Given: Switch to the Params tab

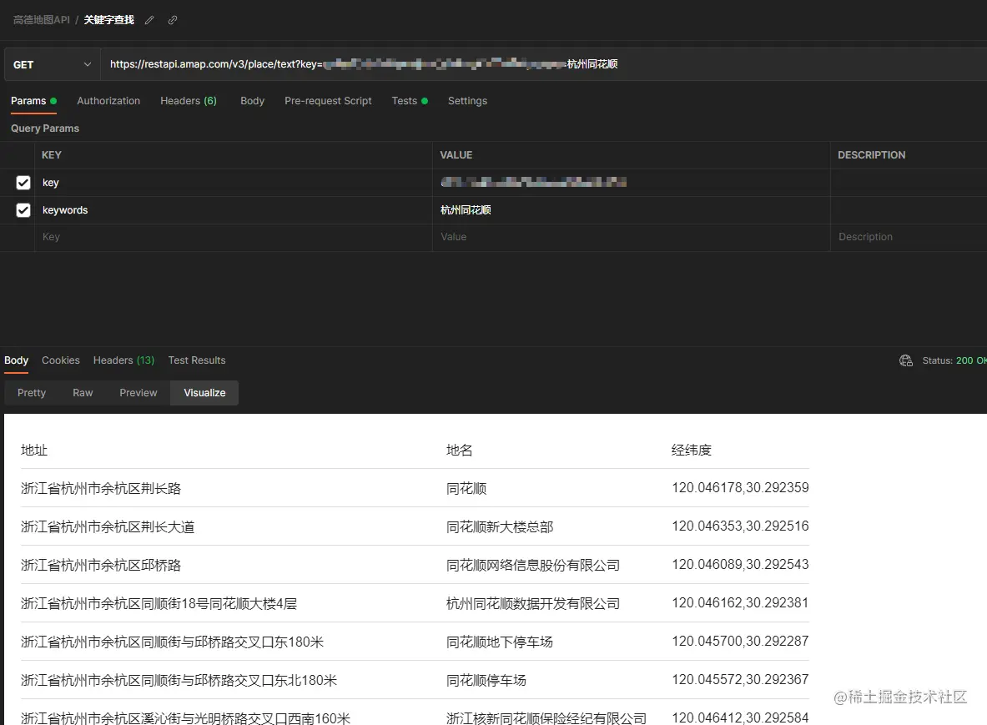Looking at the screenshot, I should click(x=33, y=101).
